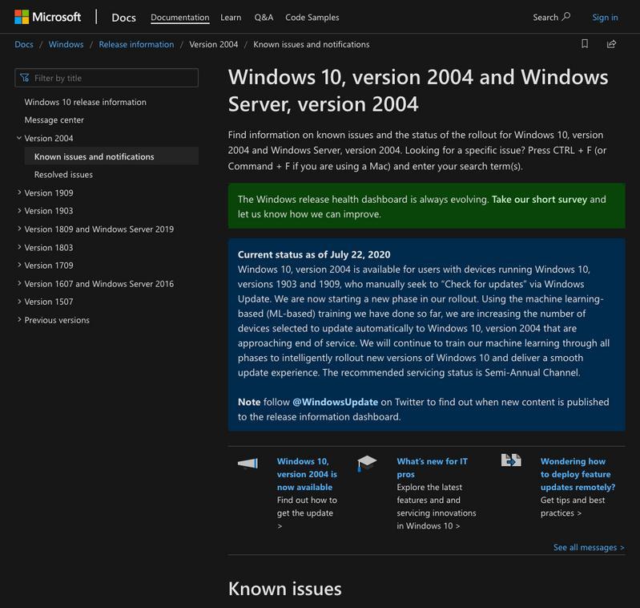The height and width of the screenshot is (608, 640).
Task: Click the megaphone announcement icon
Action: (248, 464)
